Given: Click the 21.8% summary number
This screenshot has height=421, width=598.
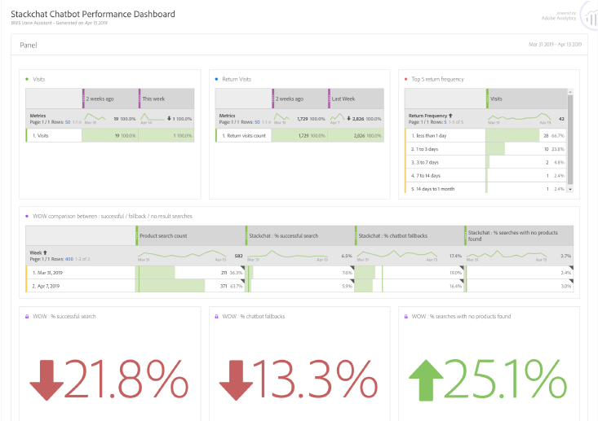Looking at the screenshot, I should (x=127, y=379).
